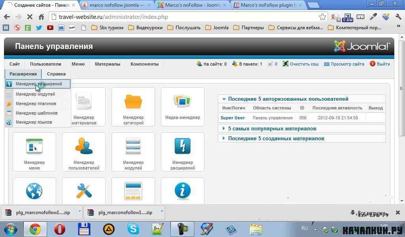405x237 pixels.
Task: Click the wrench and screwdriver quick icon
Action: (84, 191)
